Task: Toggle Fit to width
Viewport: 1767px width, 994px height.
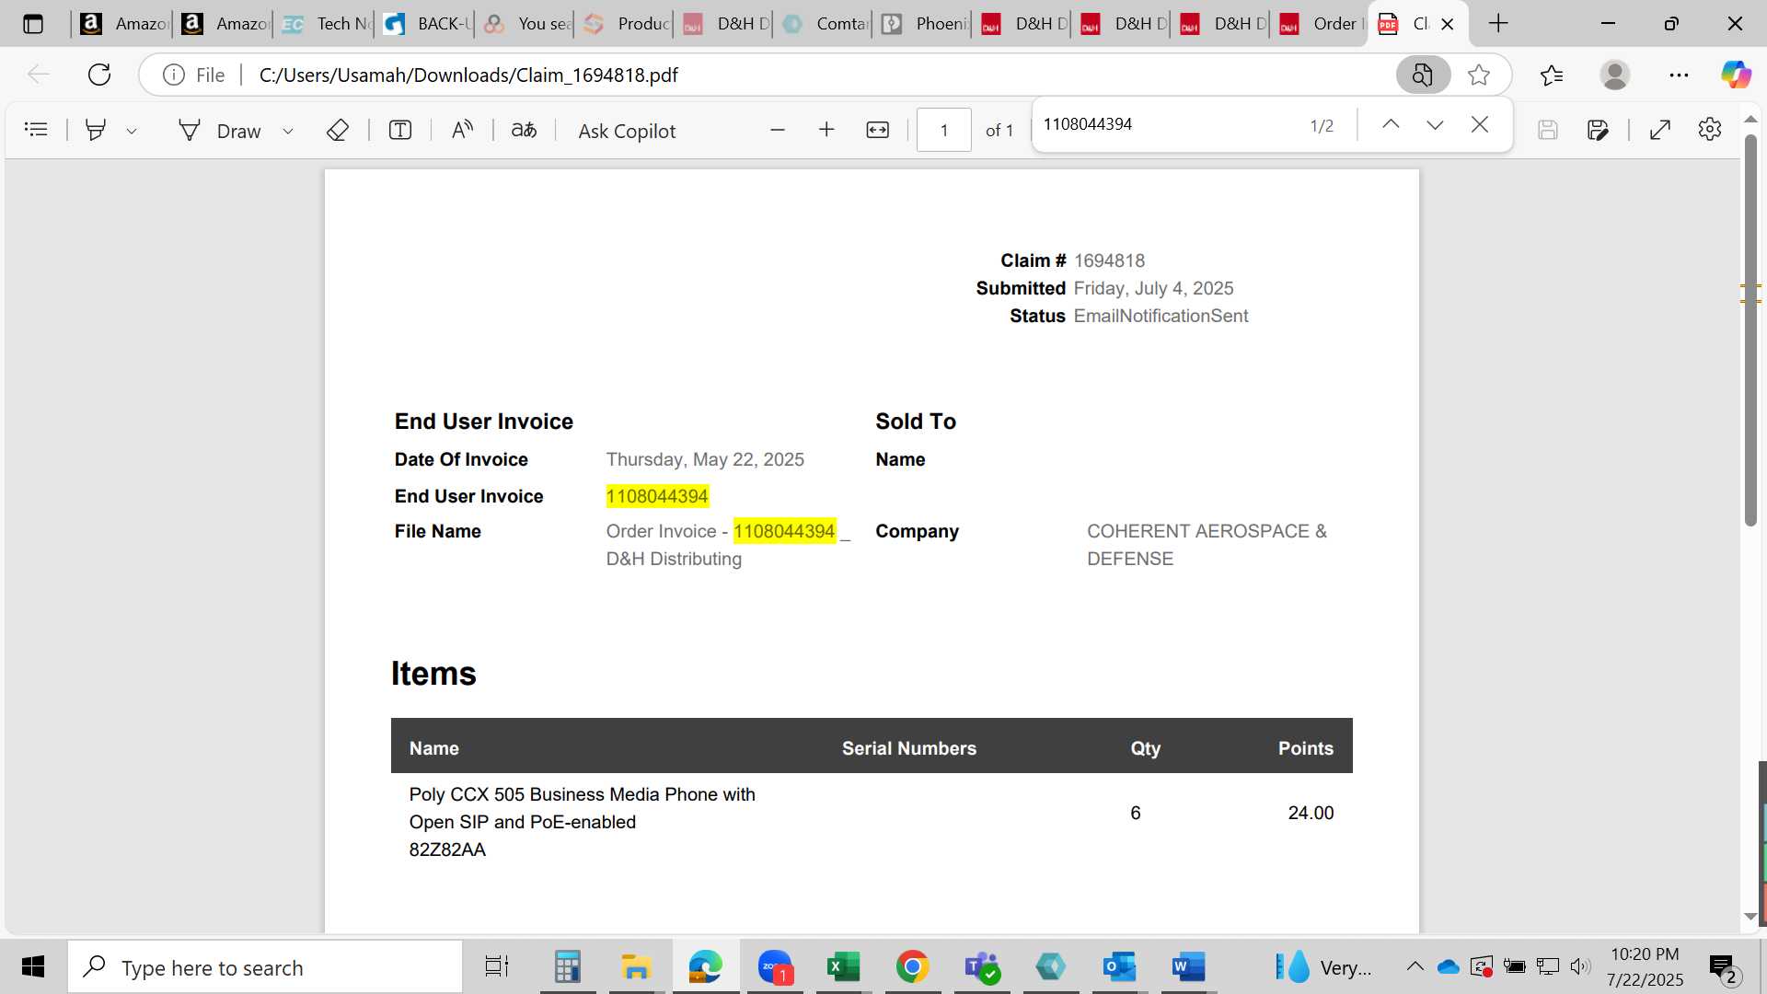Action: (x=878, y=130)
